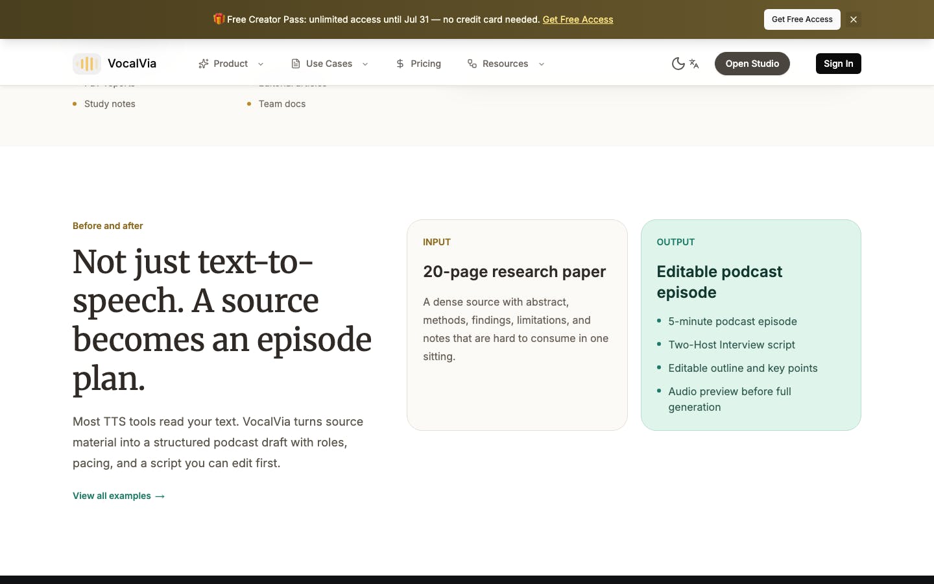
Task: Click the document icon beside Use Cases
Action: (x=296, y=64)
